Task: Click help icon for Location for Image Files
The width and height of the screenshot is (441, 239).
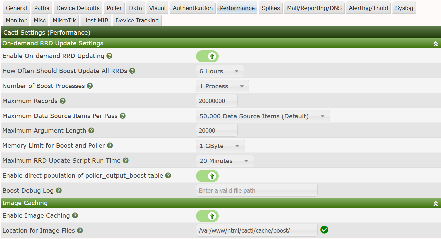Action: click(80, 231)
